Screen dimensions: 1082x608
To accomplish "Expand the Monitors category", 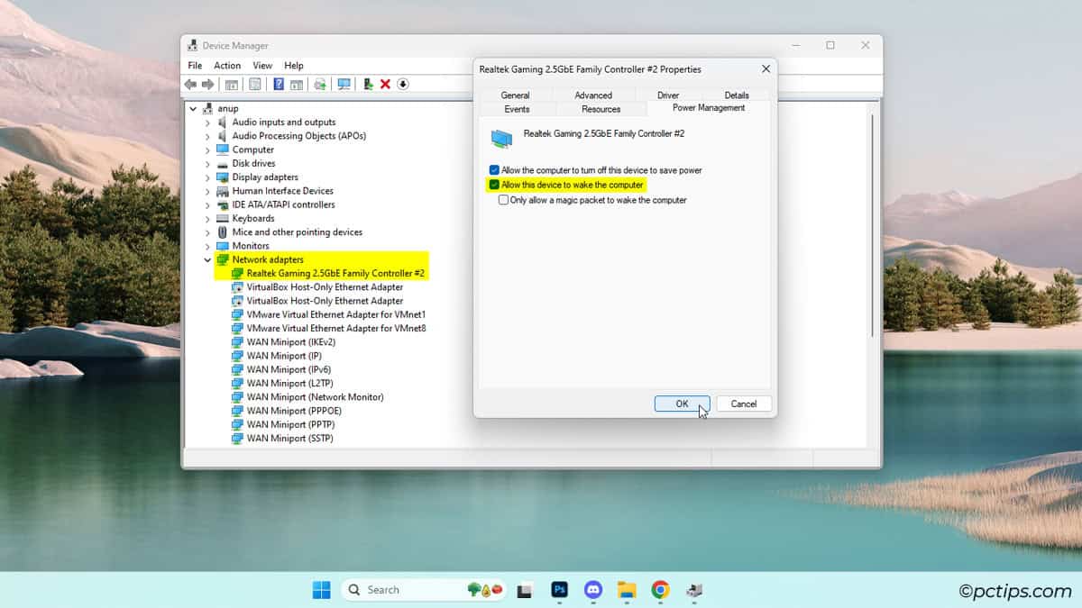I will 207,246.
